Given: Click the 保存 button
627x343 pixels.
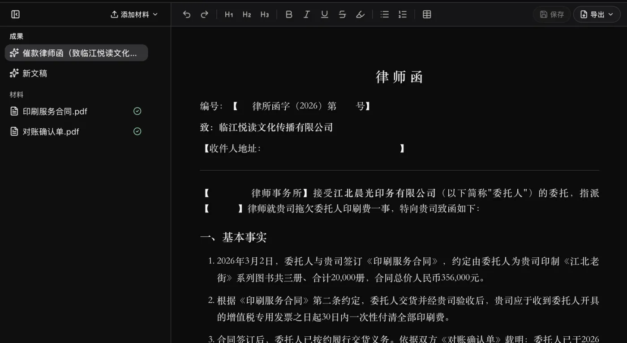Looking at the screenshot, I should (x=552, y=14).
